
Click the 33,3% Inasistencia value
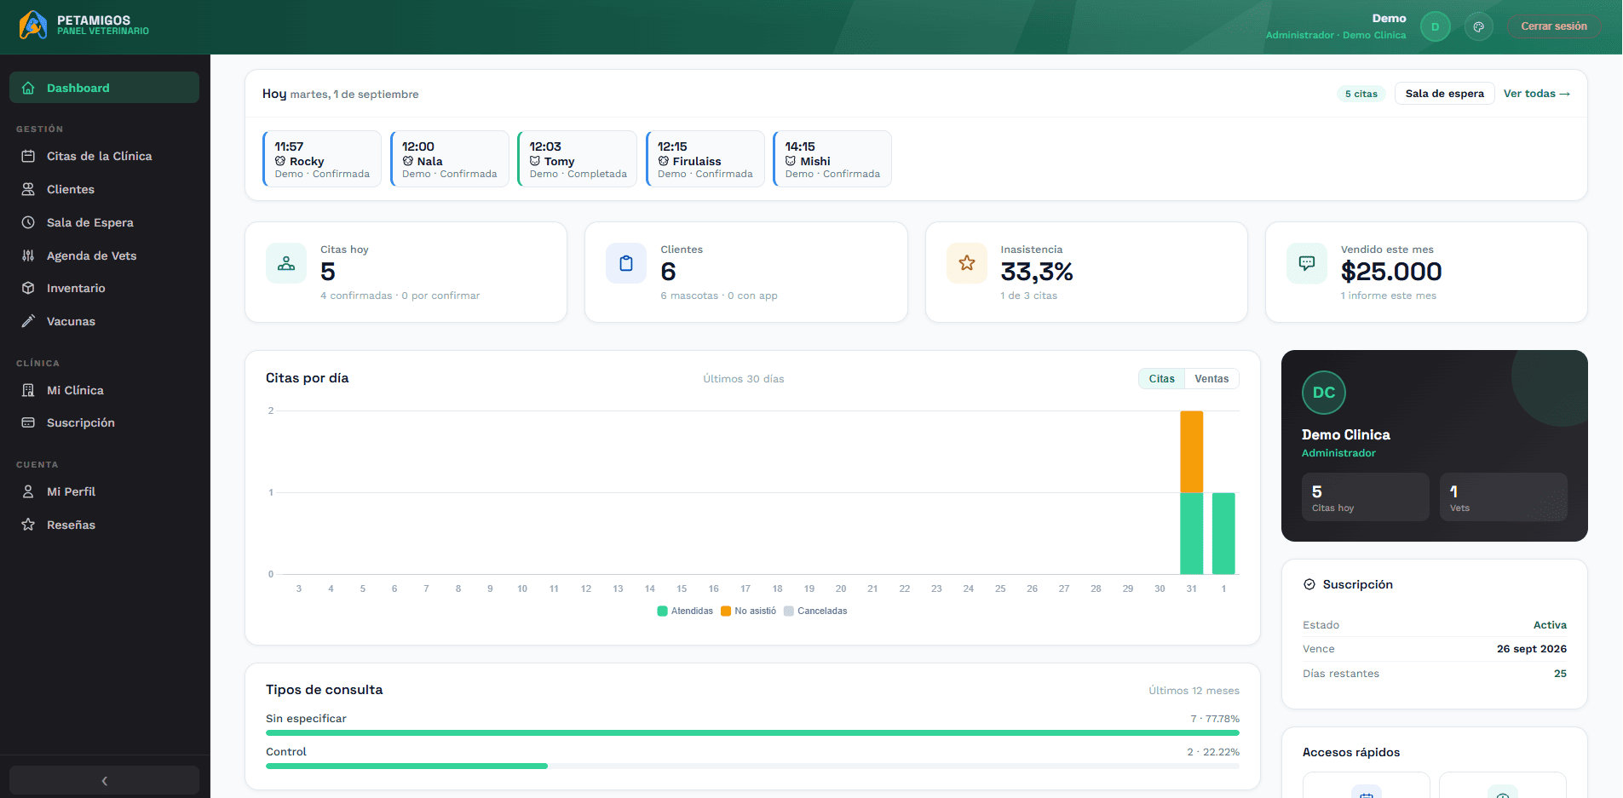[x=1037, y=272]
